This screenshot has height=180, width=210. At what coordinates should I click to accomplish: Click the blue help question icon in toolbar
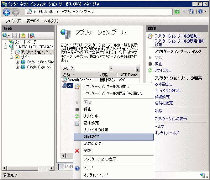coord(200,11)
